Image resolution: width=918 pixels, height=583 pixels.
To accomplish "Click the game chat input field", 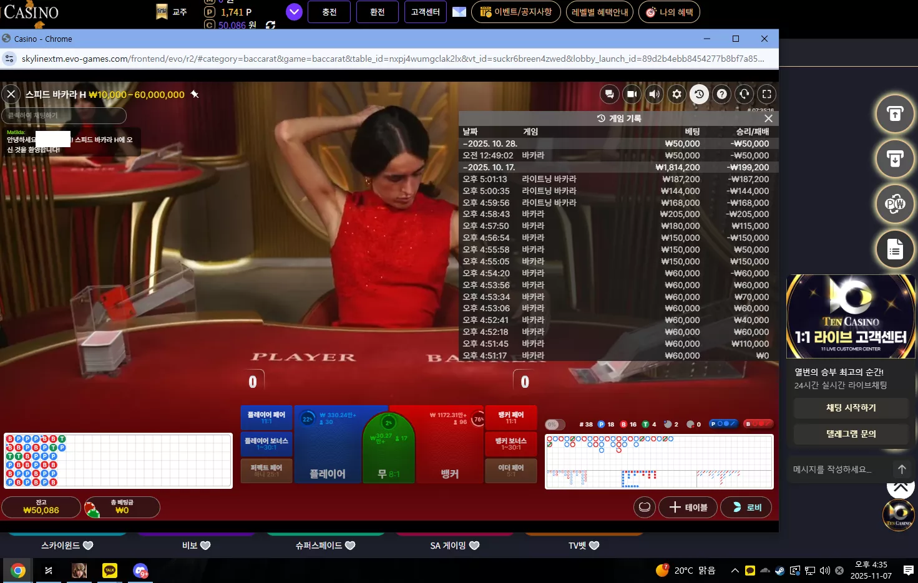I will pyautogui.click(x=64, y=115).
